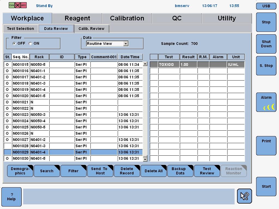Click the sample list scroll up arrow
279x209 pixels.
tap(145, 64)
